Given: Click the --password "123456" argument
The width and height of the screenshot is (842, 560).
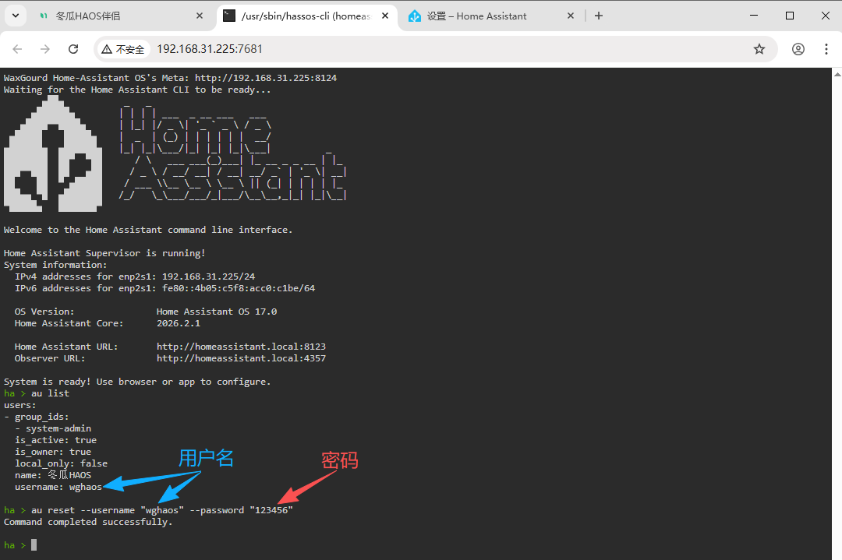Looking at the screenshot, I should click(241, 510).
